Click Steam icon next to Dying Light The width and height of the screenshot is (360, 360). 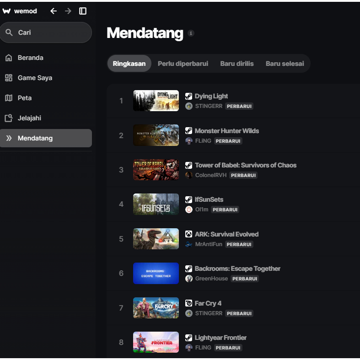189,96
